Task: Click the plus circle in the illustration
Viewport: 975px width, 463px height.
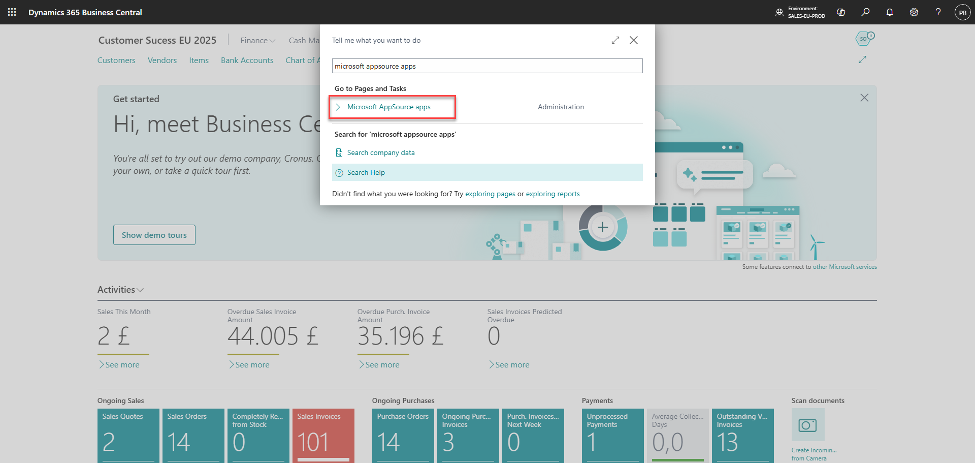Action: click(x=603, y=227)
